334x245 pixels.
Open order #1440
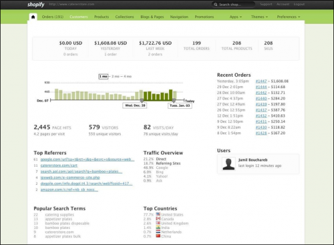261,99
